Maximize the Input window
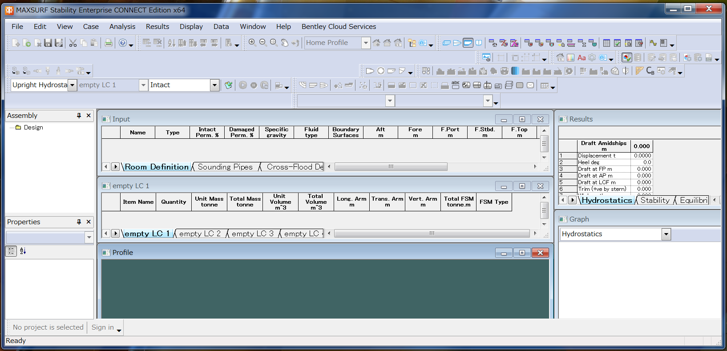The width and height of the screenshot is (727, 351). [x=522, y=119]
